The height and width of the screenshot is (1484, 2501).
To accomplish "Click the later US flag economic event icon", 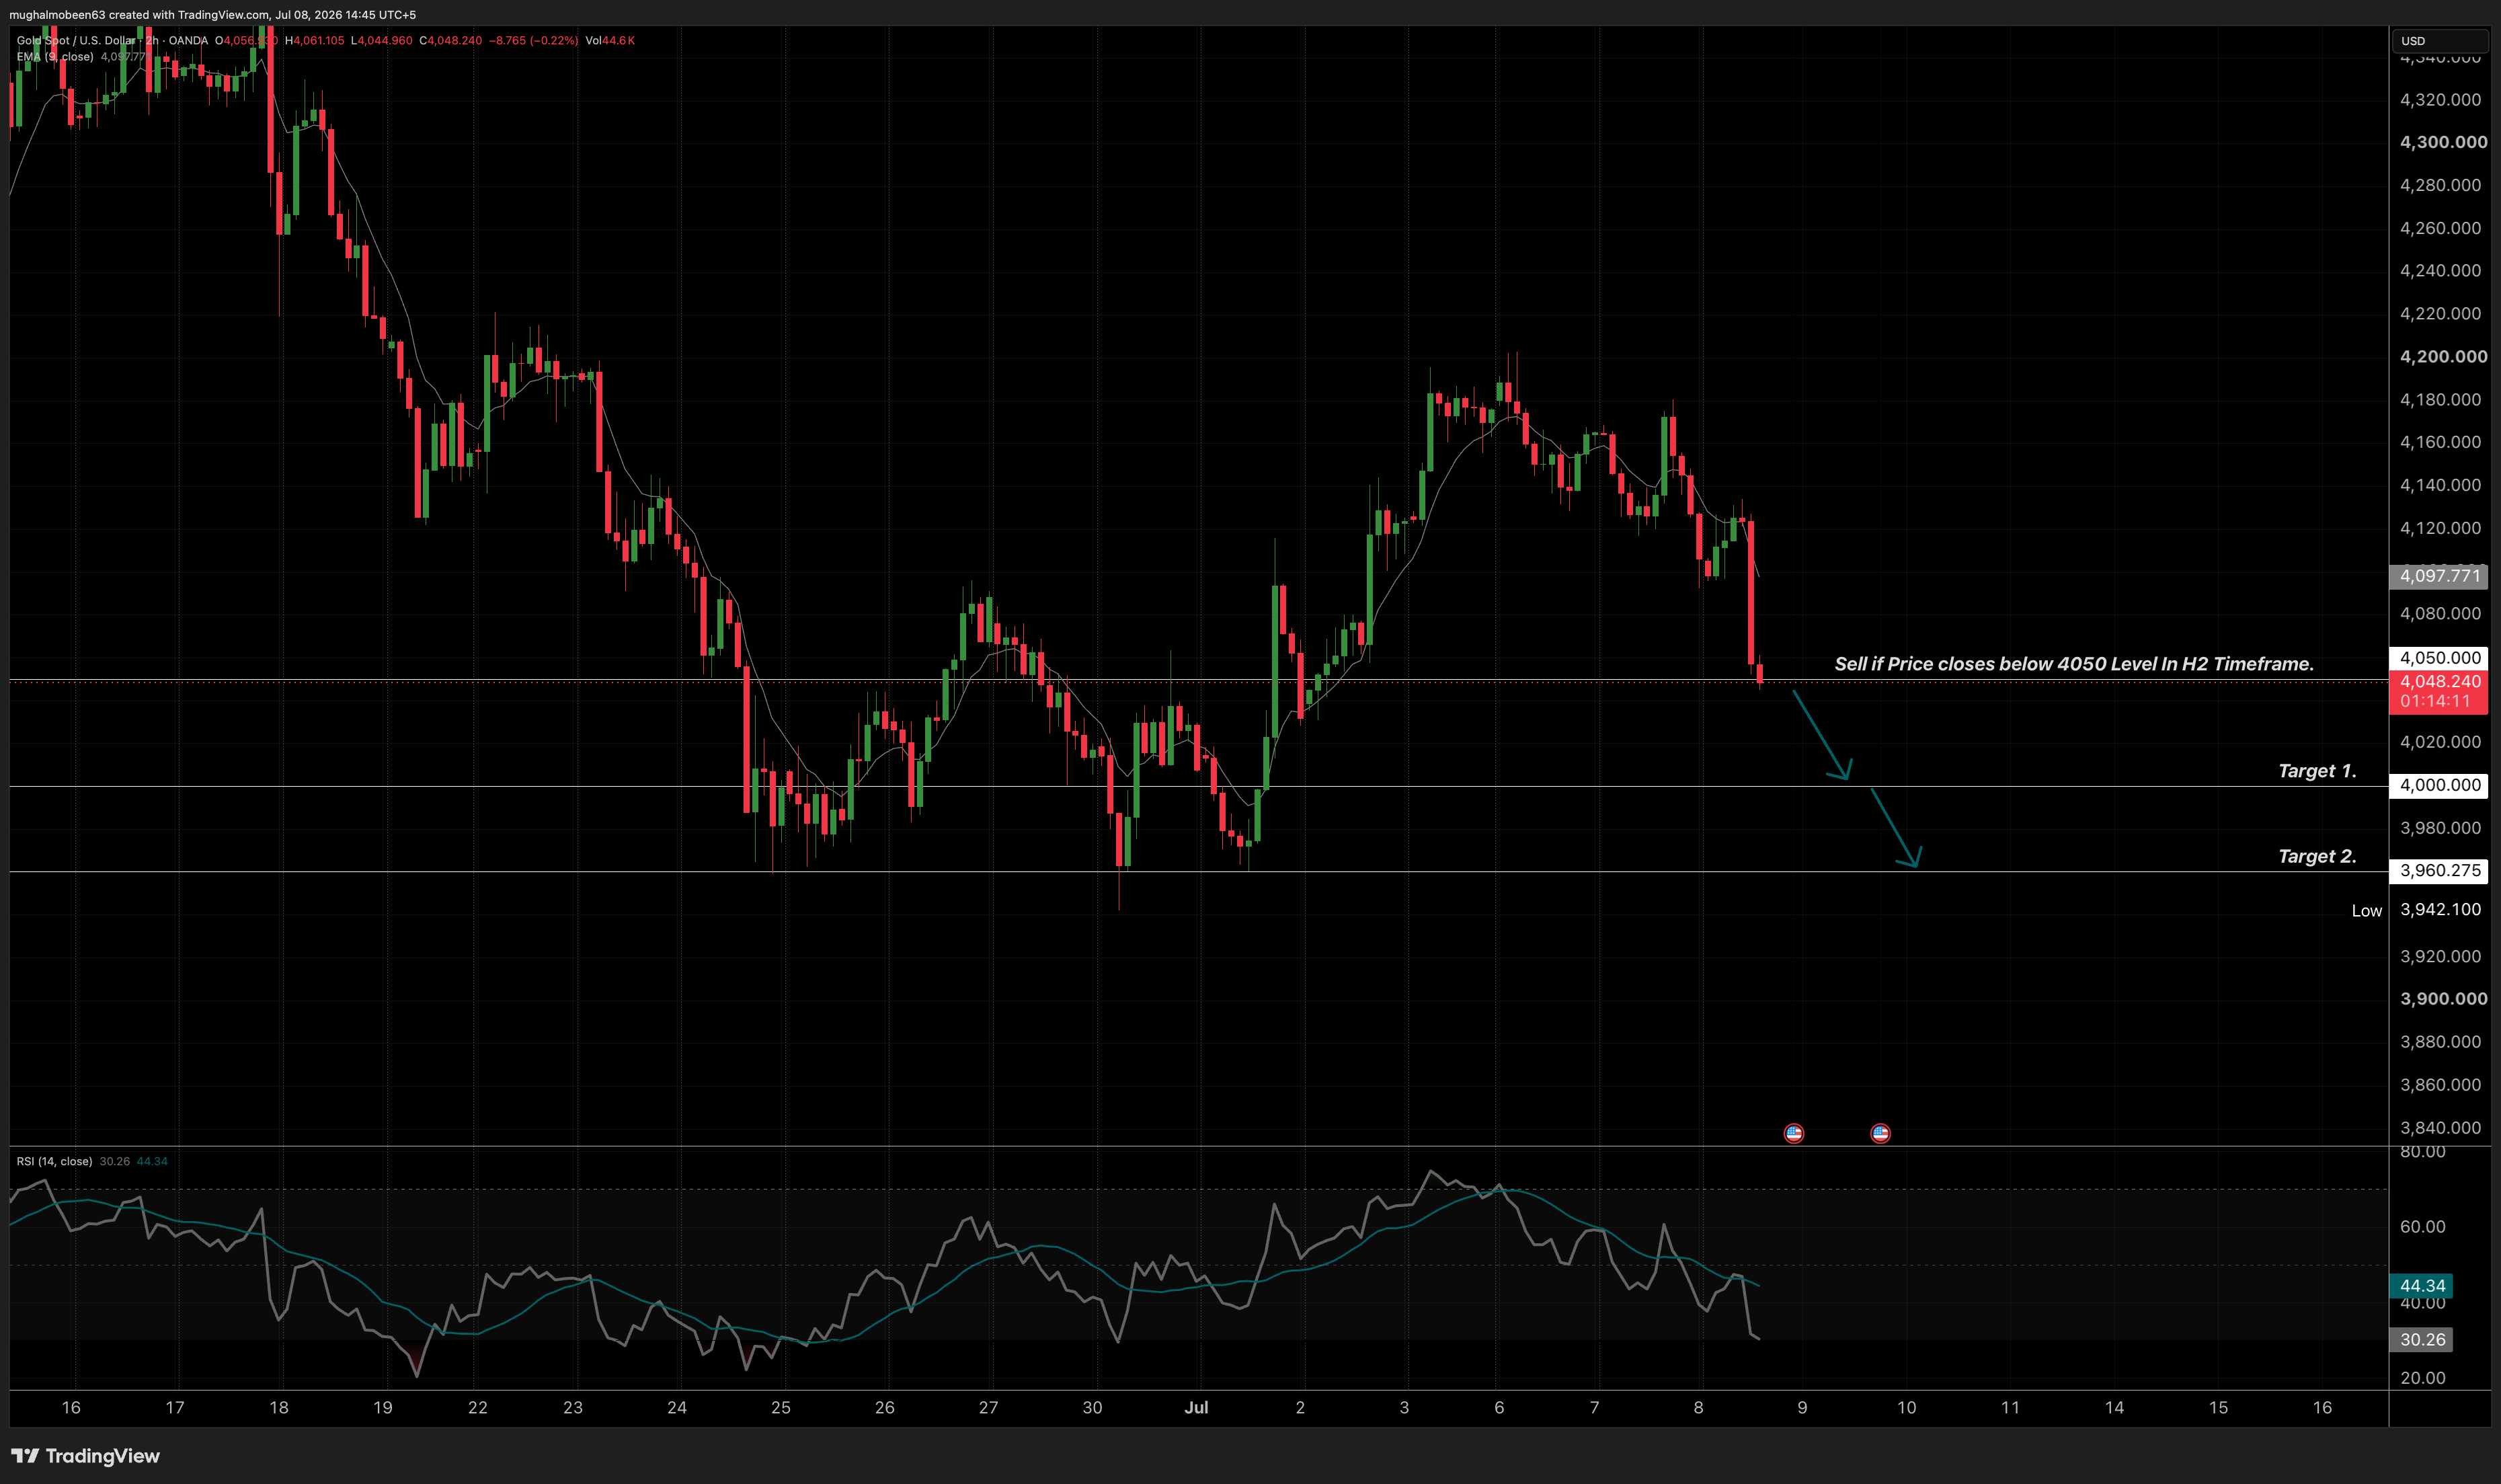I will point(1879,1133).
